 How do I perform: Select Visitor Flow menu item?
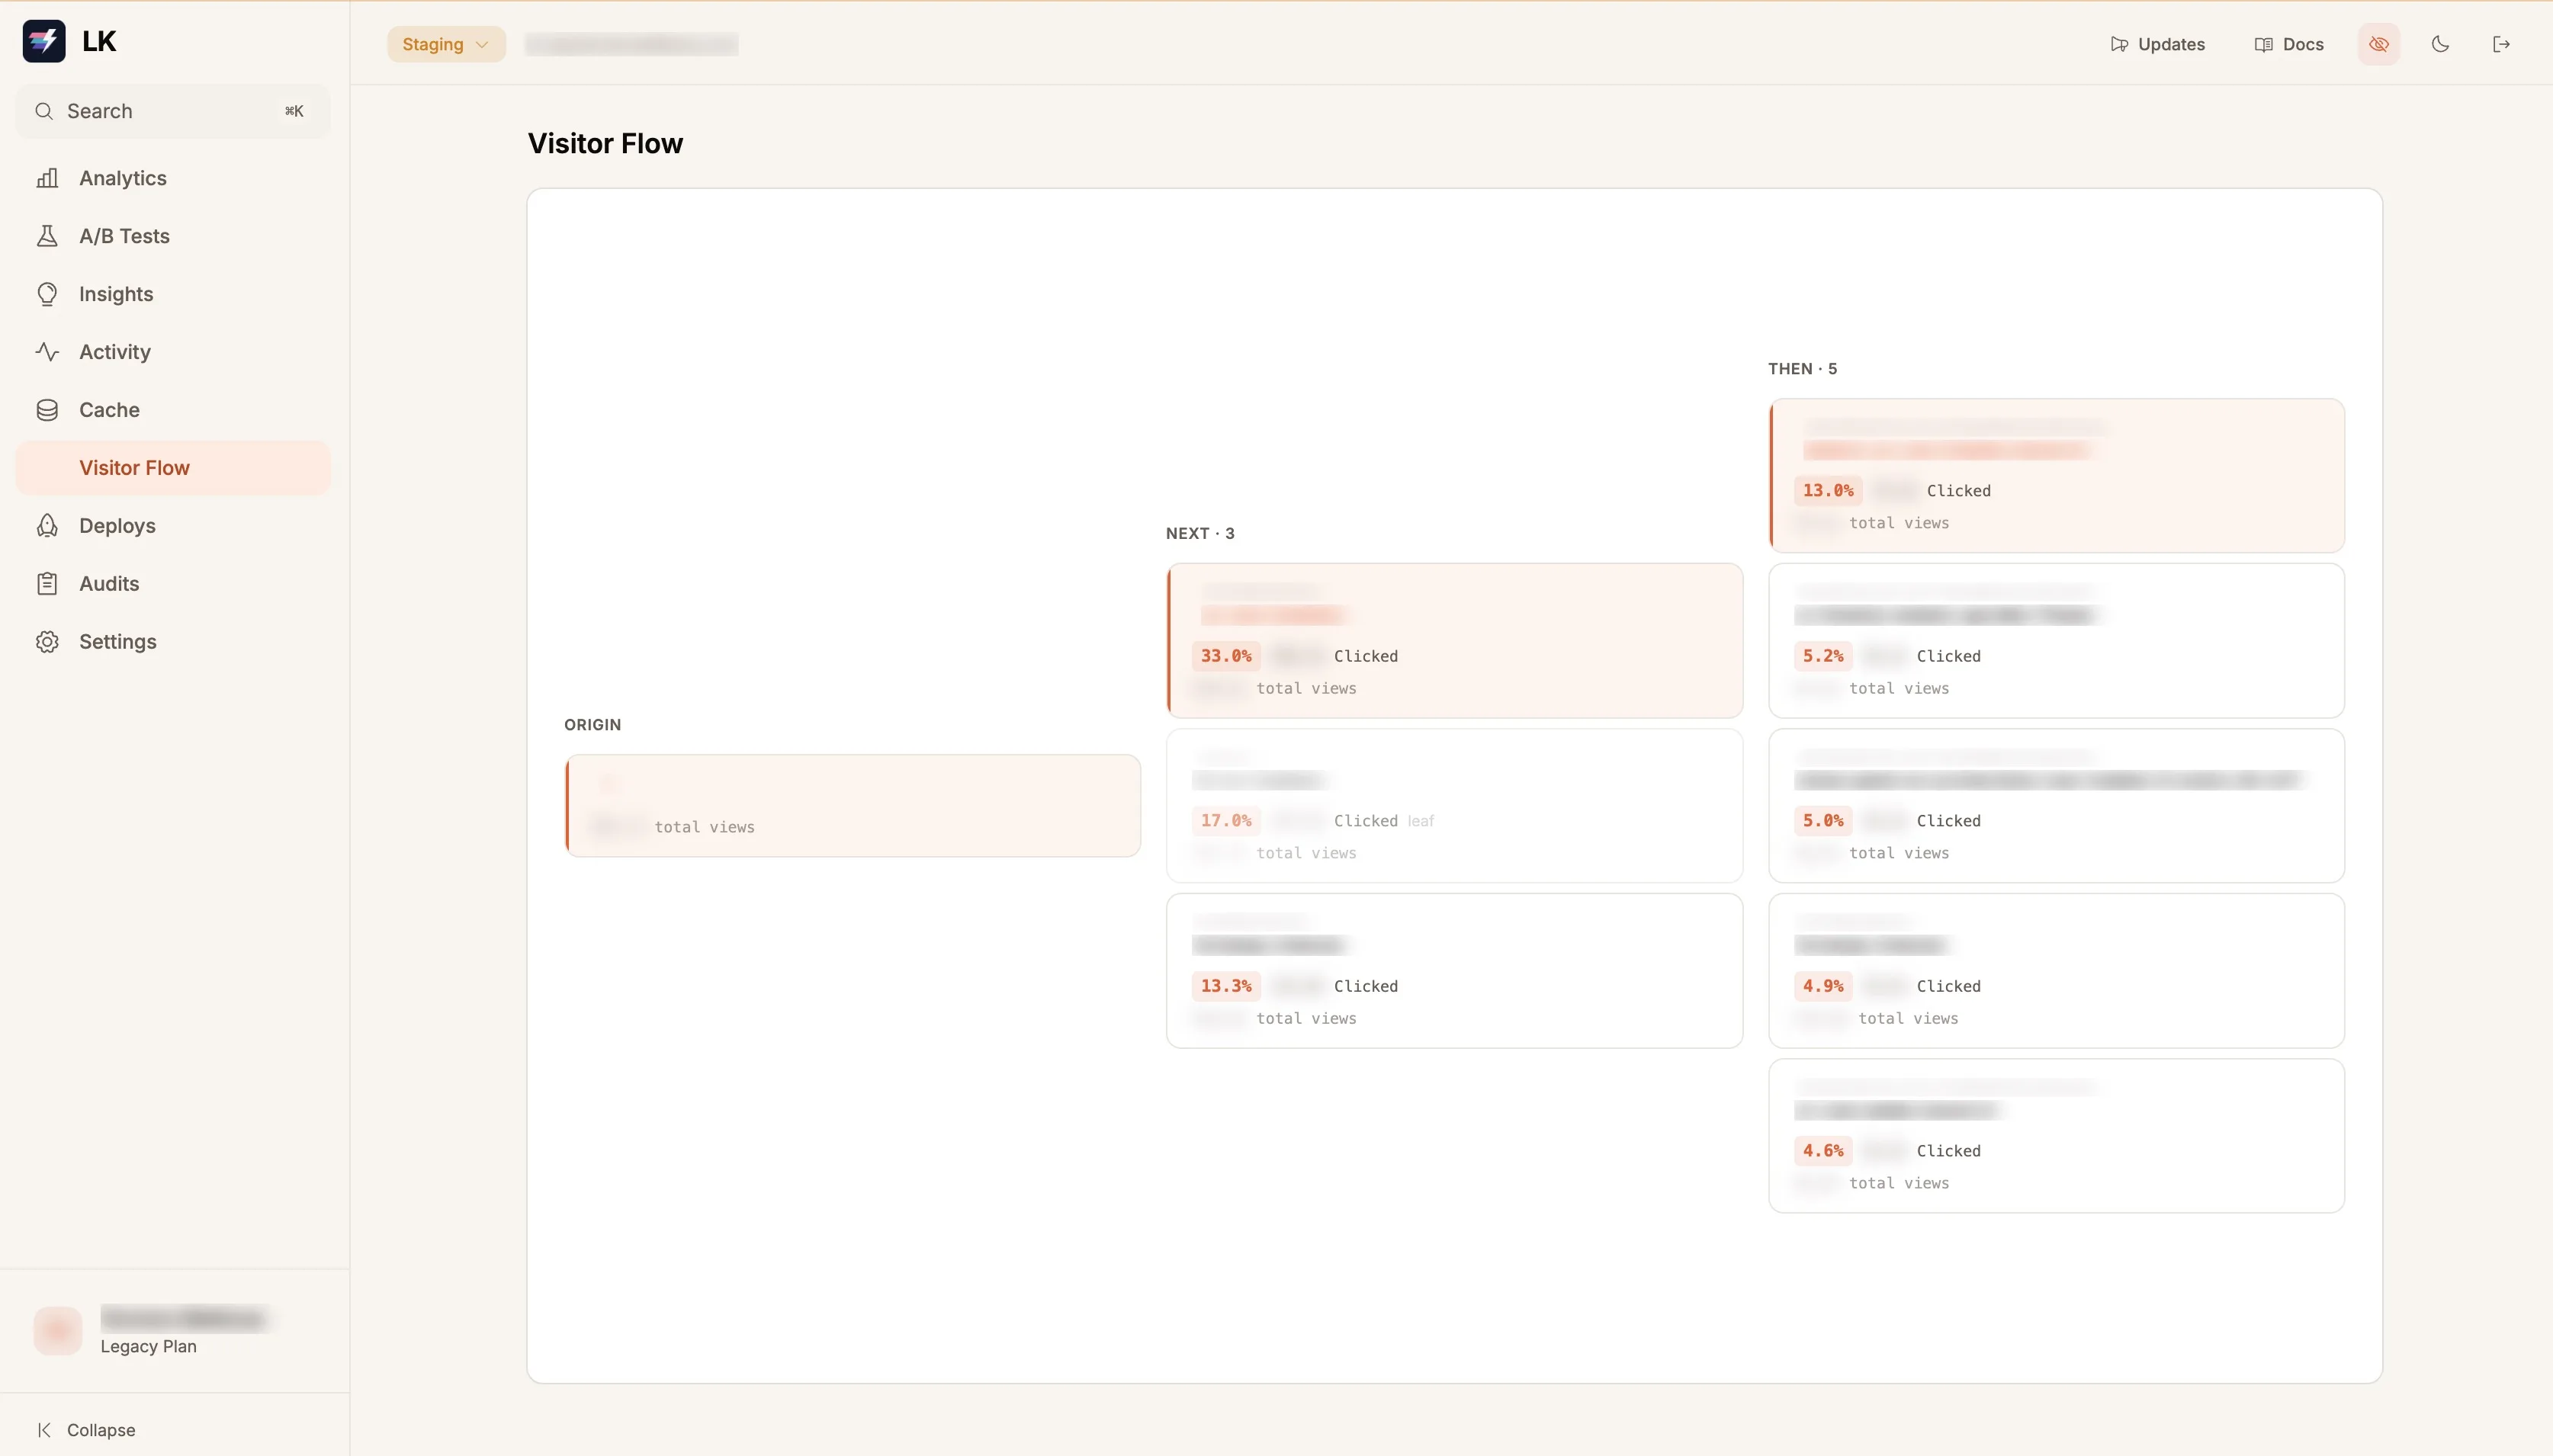pyautogui.click(x=173, y=468)
